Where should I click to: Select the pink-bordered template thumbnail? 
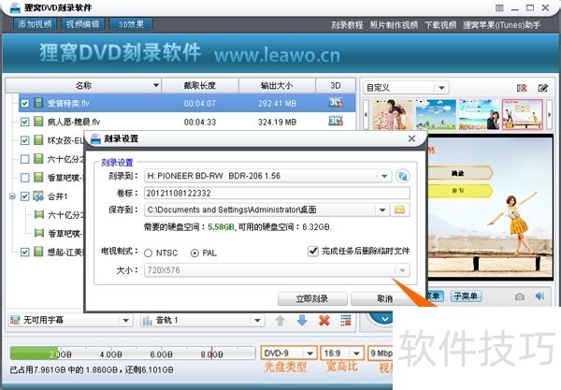(522, 114)
